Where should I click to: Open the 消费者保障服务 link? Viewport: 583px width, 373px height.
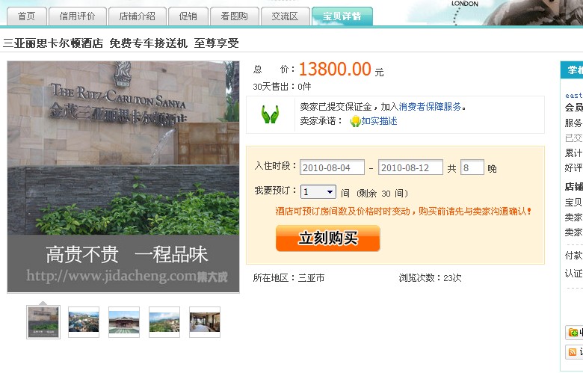click(x=431, y=107)
